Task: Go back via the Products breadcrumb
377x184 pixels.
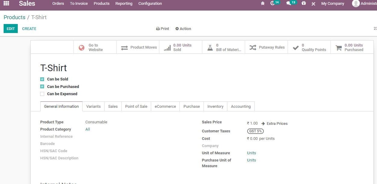Action: (x=14, y=17)
